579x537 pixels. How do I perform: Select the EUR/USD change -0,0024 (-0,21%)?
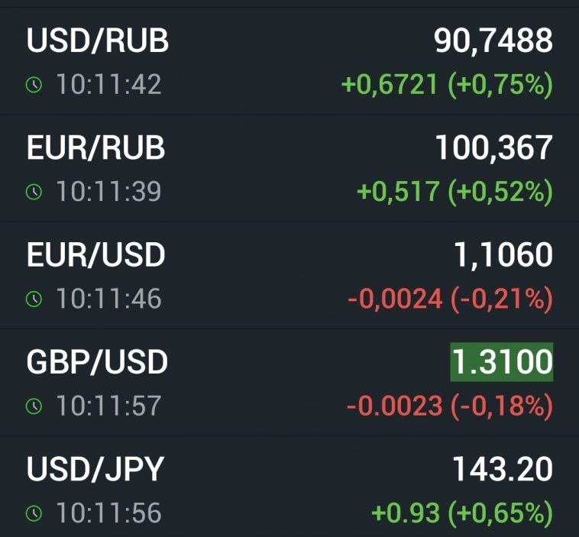pos(450,299)
